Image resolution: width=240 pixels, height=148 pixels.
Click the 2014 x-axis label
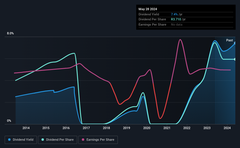click(26, 128)
